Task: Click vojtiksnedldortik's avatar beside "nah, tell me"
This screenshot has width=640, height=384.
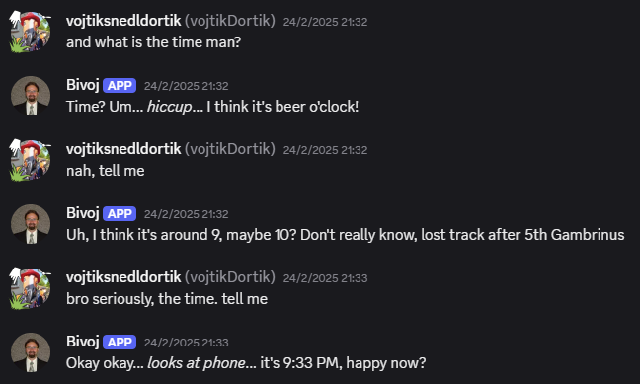Action: click(x=31, y=160)
